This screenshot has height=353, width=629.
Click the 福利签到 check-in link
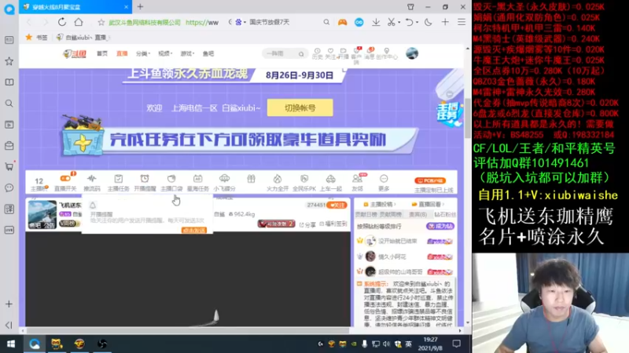[333, 224]
